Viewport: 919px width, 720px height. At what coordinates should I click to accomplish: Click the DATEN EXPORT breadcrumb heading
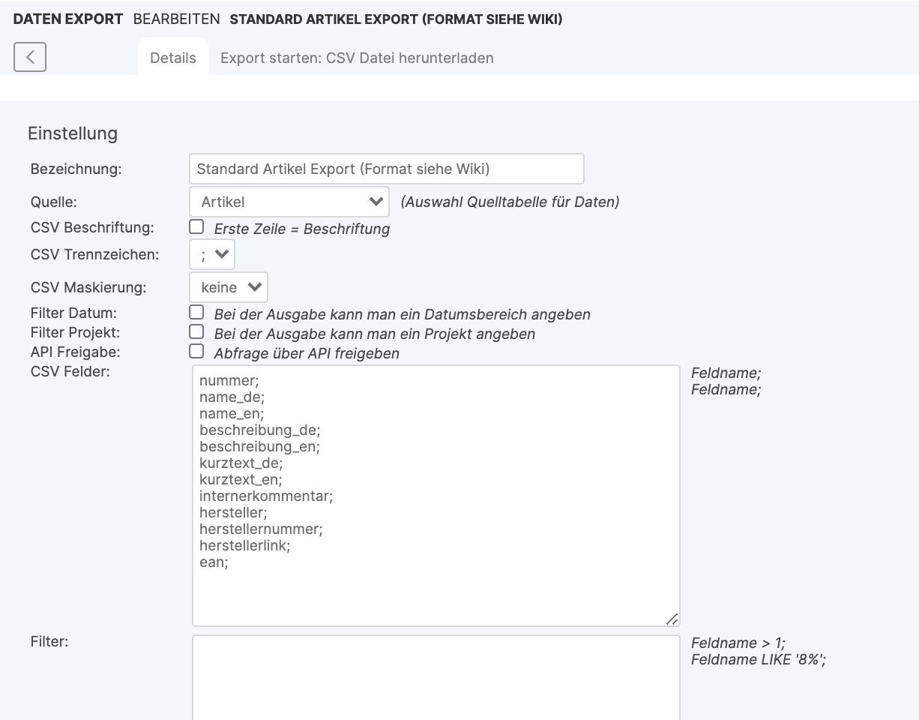(x=68, y=19)
